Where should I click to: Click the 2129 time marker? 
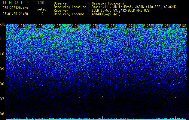point(165,26)
